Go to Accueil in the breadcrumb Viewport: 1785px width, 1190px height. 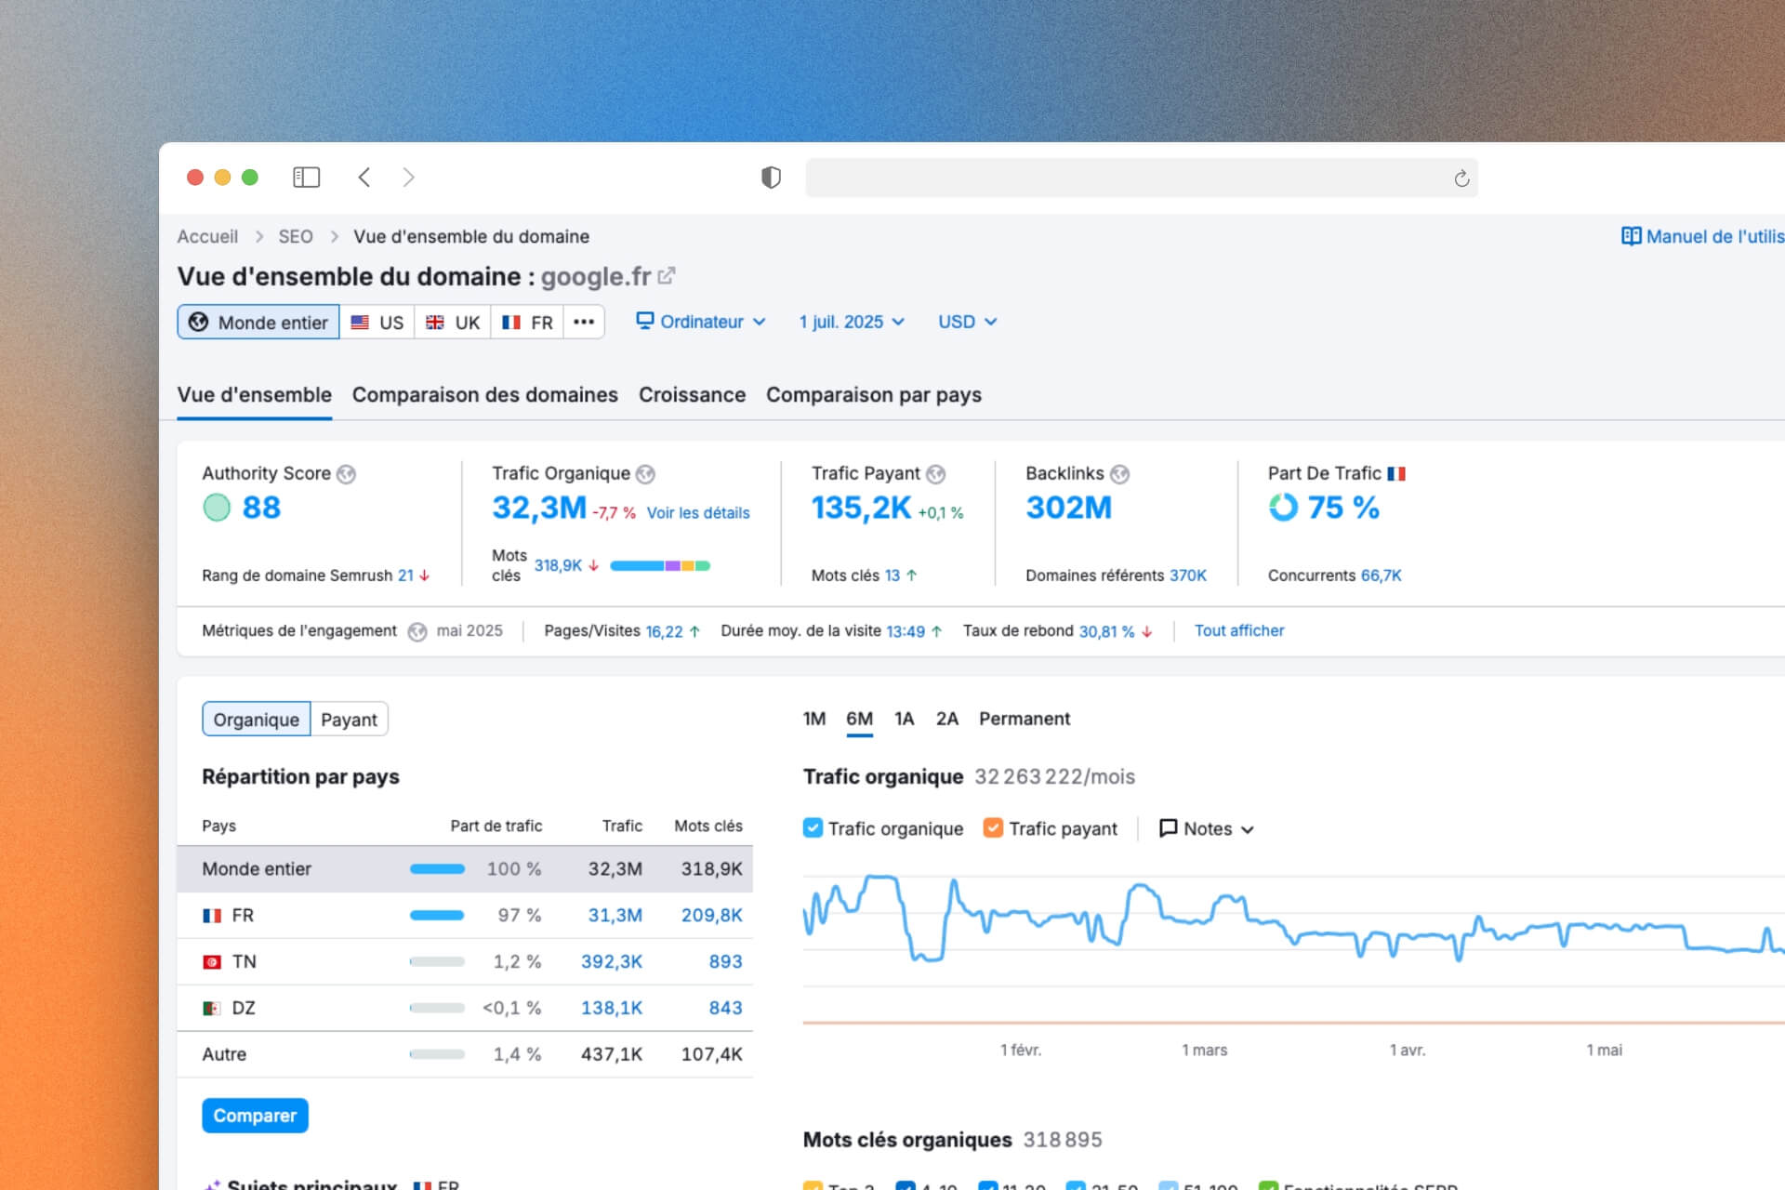click(207, 236)
